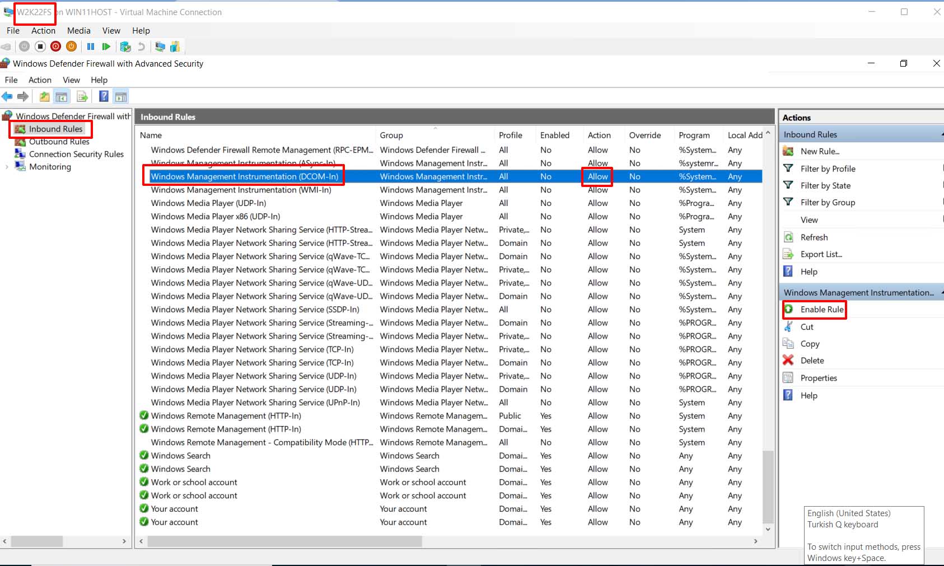944x566 pixels.
Task: Select Windows Defender Firewall Remote Management (RPC-EPM) rule
Action: pos(261,150)
